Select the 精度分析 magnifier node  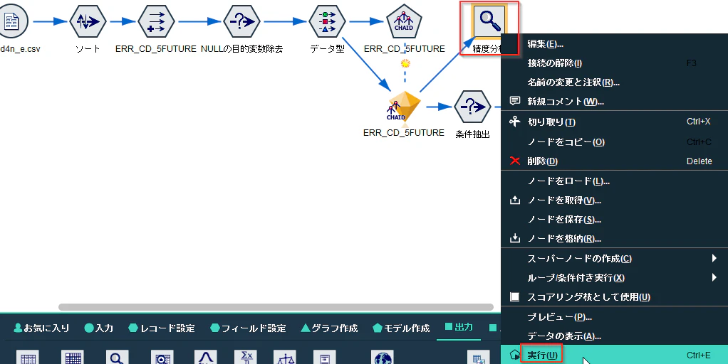click(x=489, y=21)
